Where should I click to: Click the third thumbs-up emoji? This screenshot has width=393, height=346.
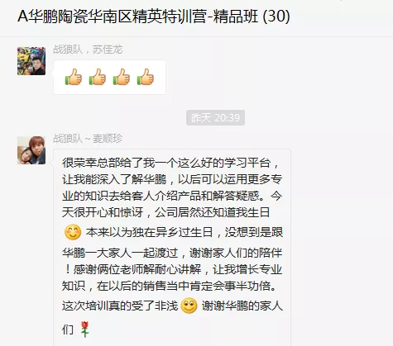(x=122, y=77)
